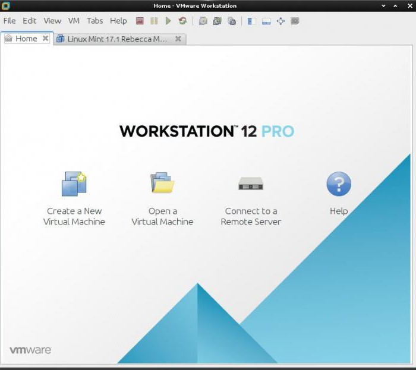The width and height of the screenshot is (416, 370).
Task: Click the blue Help question mark icon
Action: (x=339, y=184)
